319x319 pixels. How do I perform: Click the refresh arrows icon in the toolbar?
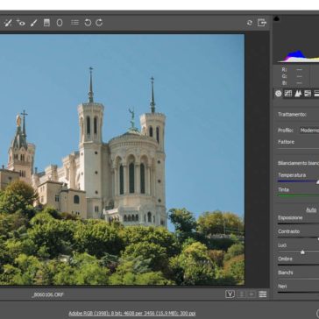click(x=250, y=23)
